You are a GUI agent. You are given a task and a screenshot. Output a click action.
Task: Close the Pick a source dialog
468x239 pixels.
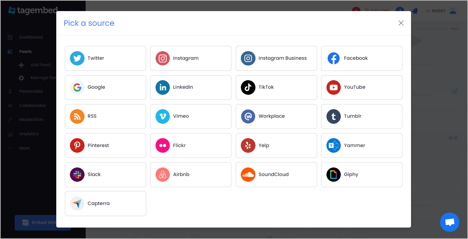[401, 23]
